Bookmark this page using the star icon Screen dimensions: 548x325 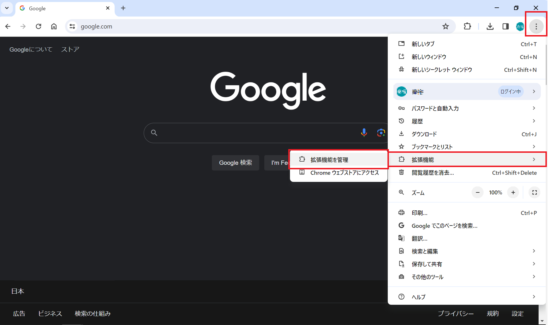coord(446,26)
